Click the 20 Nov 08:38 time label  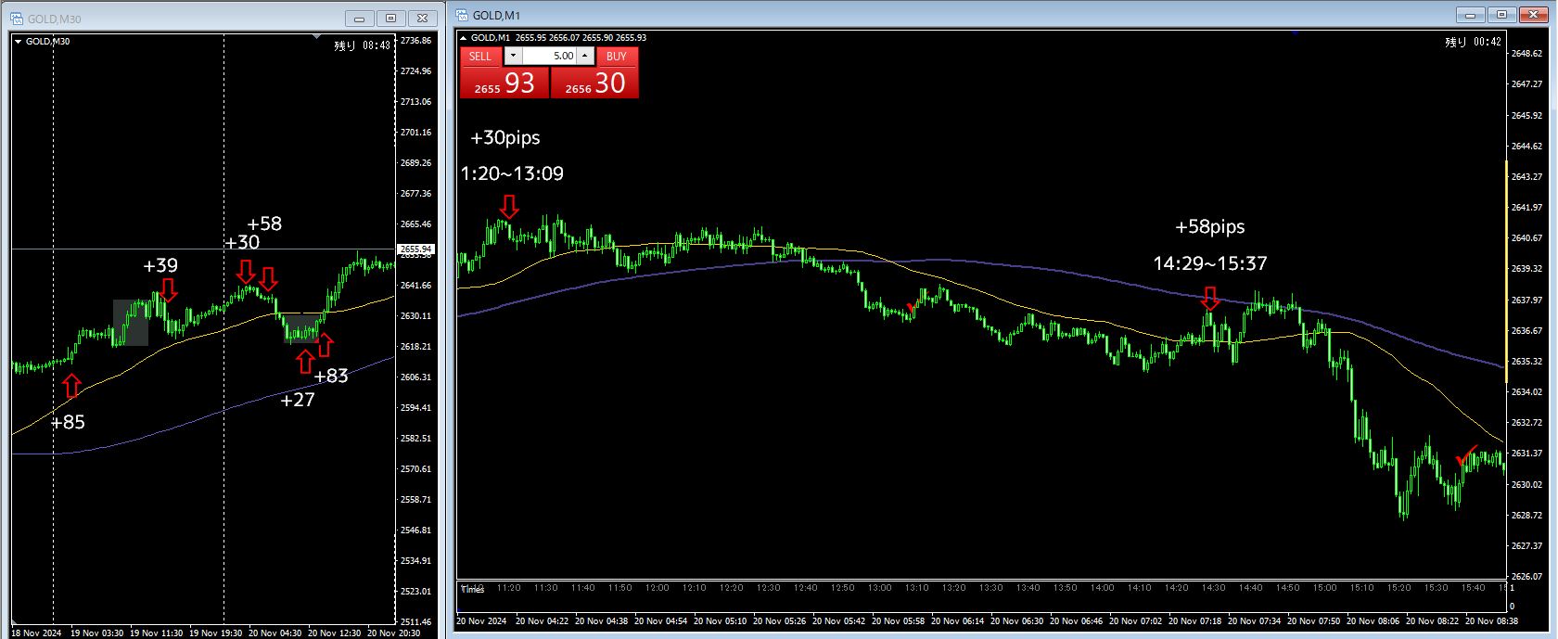point(1492,621)
